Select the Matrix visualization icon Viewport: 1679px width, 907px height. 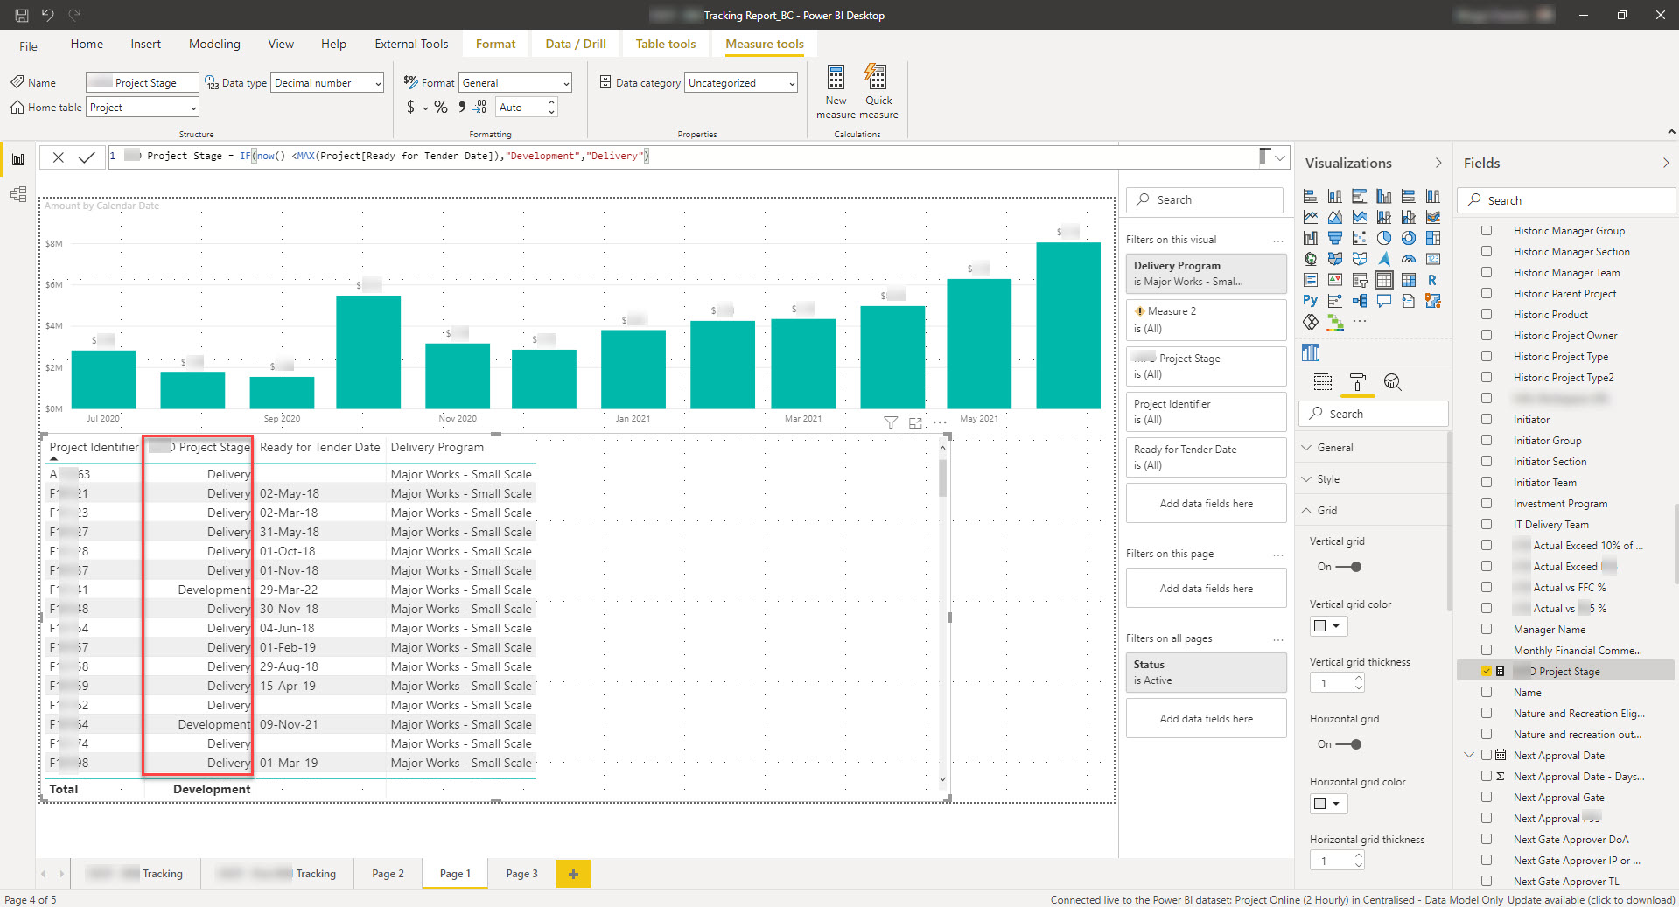coord(1408,280)
